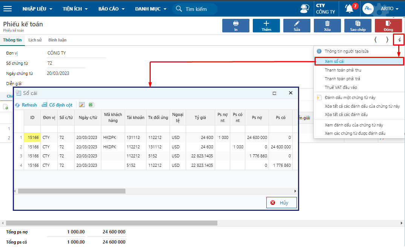Click the Sao chép copy button

click(x=358, y=26)
